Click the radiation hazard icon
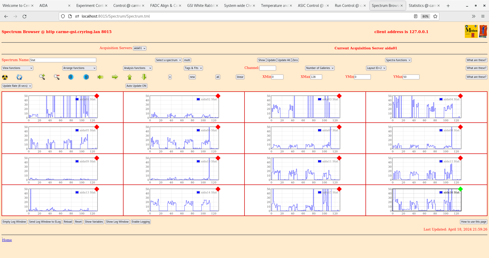Viewport: 489px width, 258px height. (5, 77)
